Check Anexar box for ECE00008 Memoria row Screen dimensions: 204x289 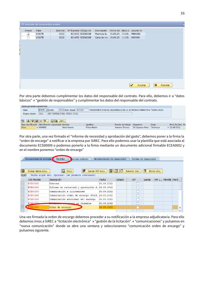(x=28, y=34)
